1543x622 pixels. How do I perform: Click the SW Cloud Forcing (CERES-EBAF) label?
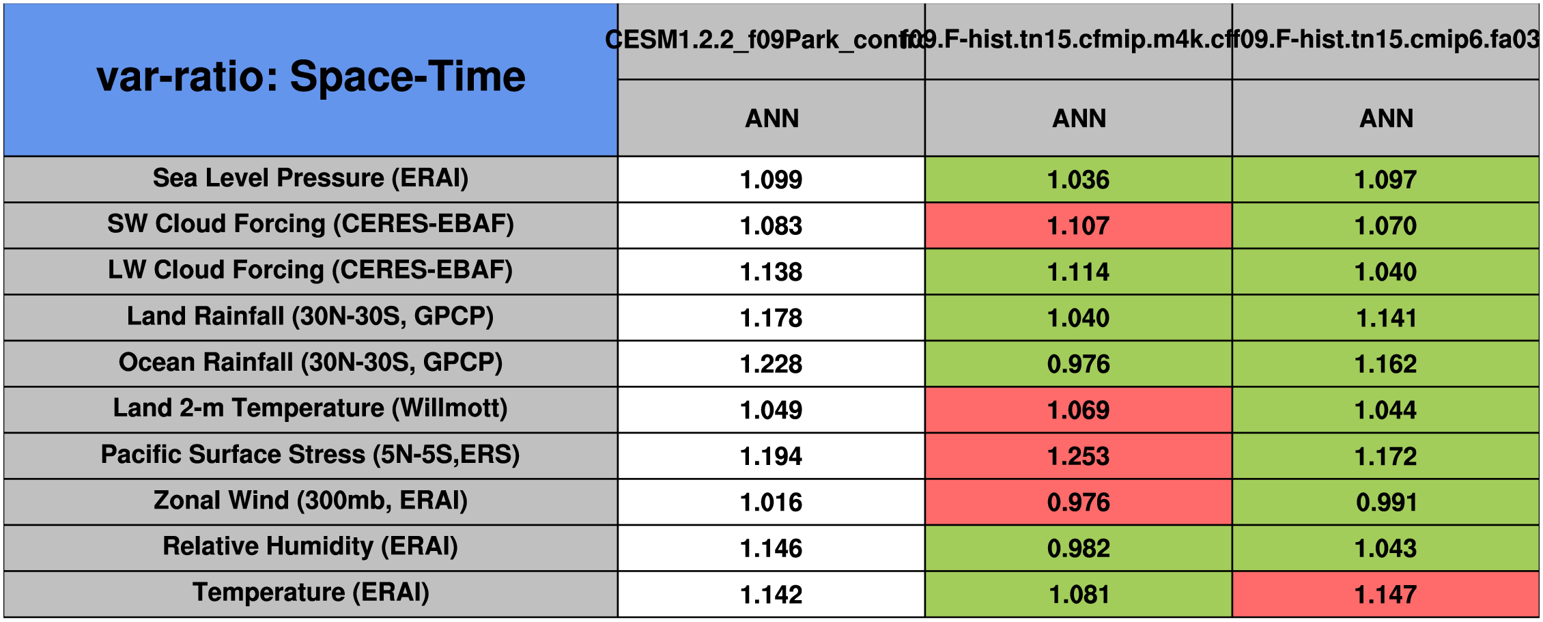click(x=311, y=225)
